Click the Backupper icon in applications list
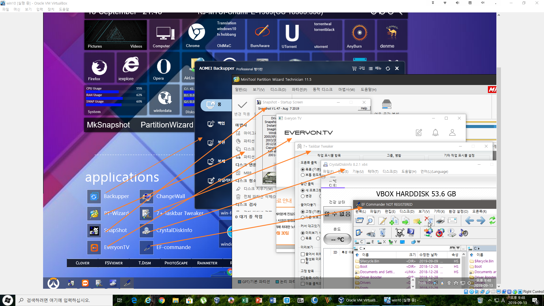 pyautogui.click(x=94, y=197)
